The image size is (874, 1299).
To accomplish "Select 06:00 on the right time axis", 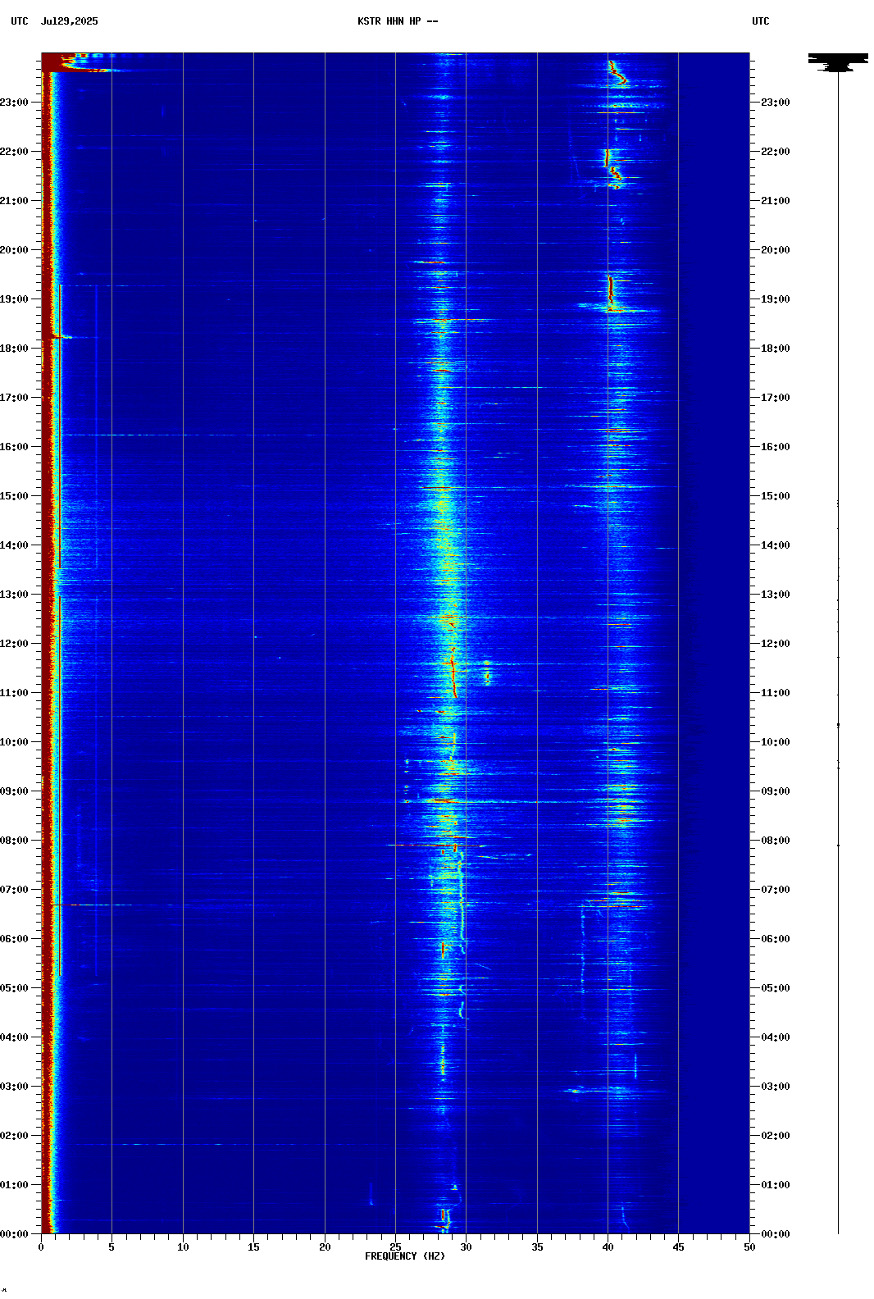I will pyautogui.click(x=776, y=939).
